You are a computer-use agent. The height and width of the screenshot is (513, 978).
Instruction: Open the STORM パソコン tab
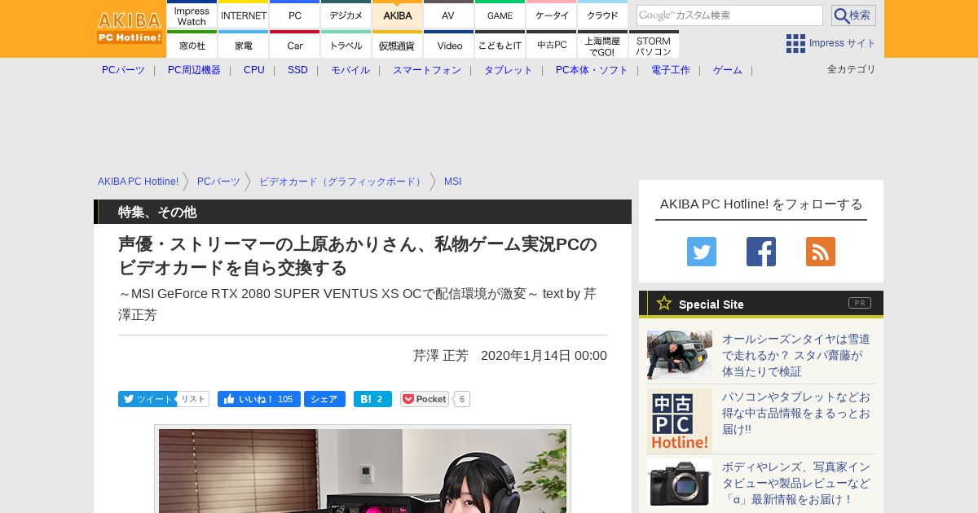(654, 44)
